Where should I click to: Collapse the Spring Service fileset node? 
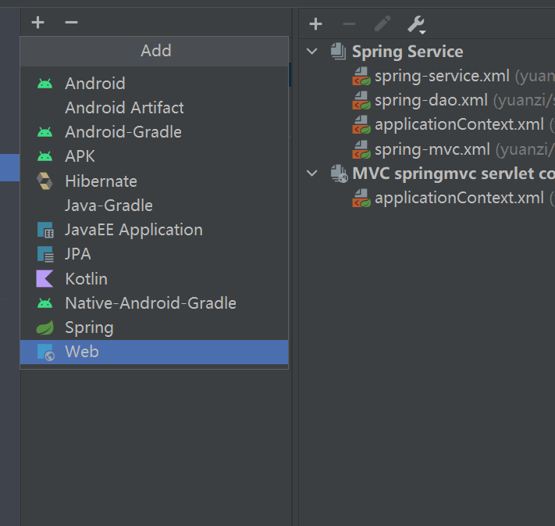click(311, 52)
